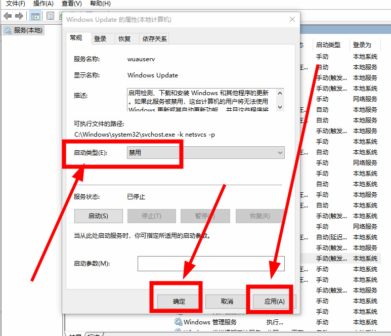Switch to the 恢复 tab

124,38
